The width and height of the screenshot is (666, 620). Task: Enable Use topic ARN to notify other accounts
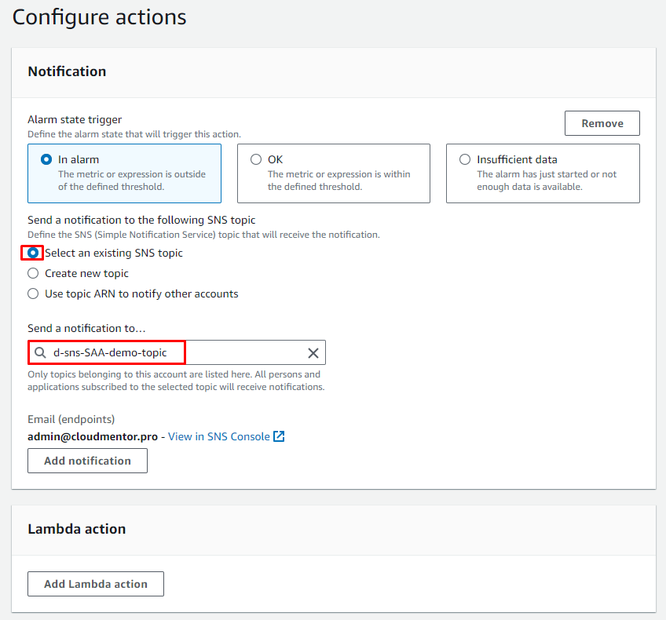point(33,294)
